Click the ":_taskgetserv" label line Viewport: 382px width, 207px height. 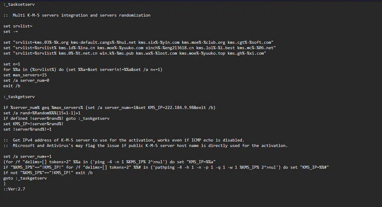click(19, 97)
